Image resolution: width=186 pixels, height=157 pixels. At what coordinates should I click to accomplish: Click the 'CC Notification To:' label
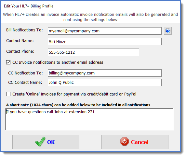pyautogui.click(x=25, y=73)
